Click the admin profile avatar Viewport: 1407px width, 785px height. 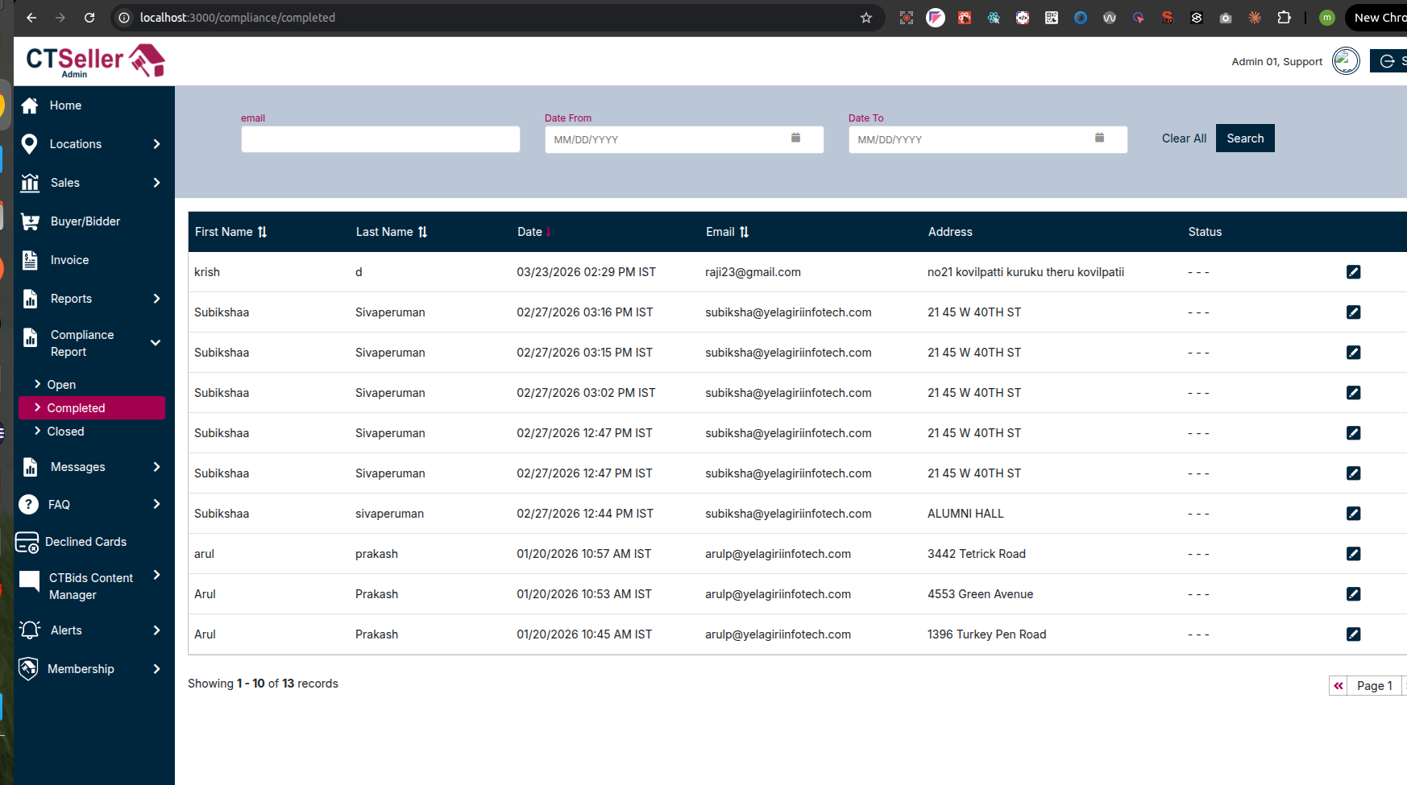tap(1345, 61)
